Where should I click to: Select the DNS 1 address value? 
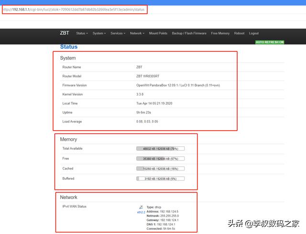166,224
